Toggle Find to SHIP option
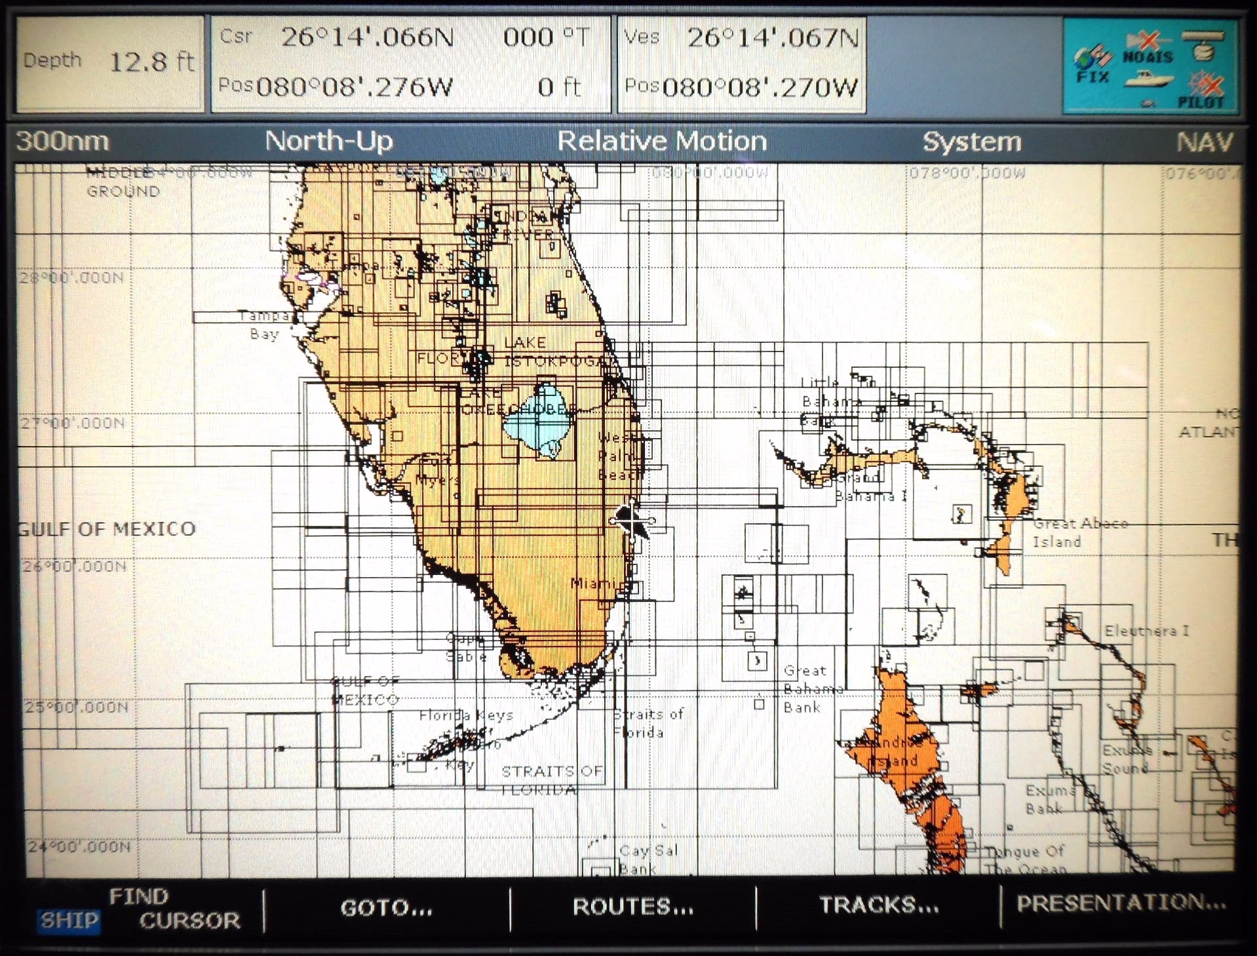 click(x=69, y=920)
